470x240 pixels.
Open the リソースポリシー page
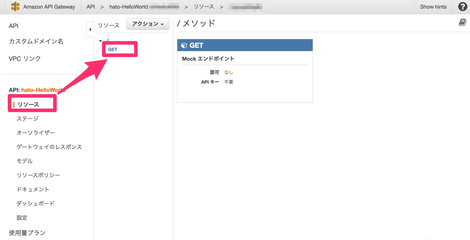click(38, 175)
